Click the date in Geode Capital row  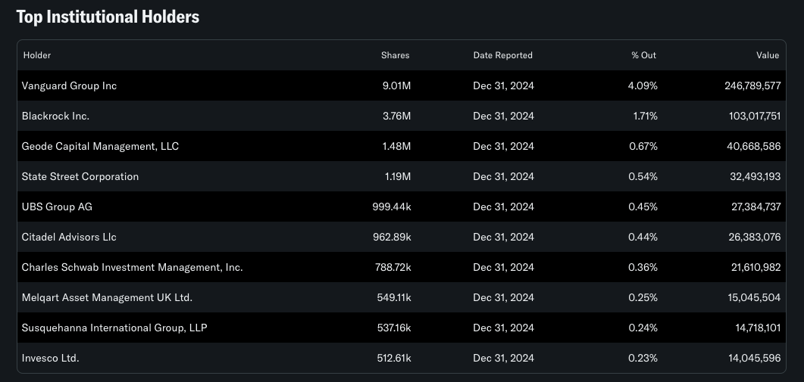click(503, 147)
